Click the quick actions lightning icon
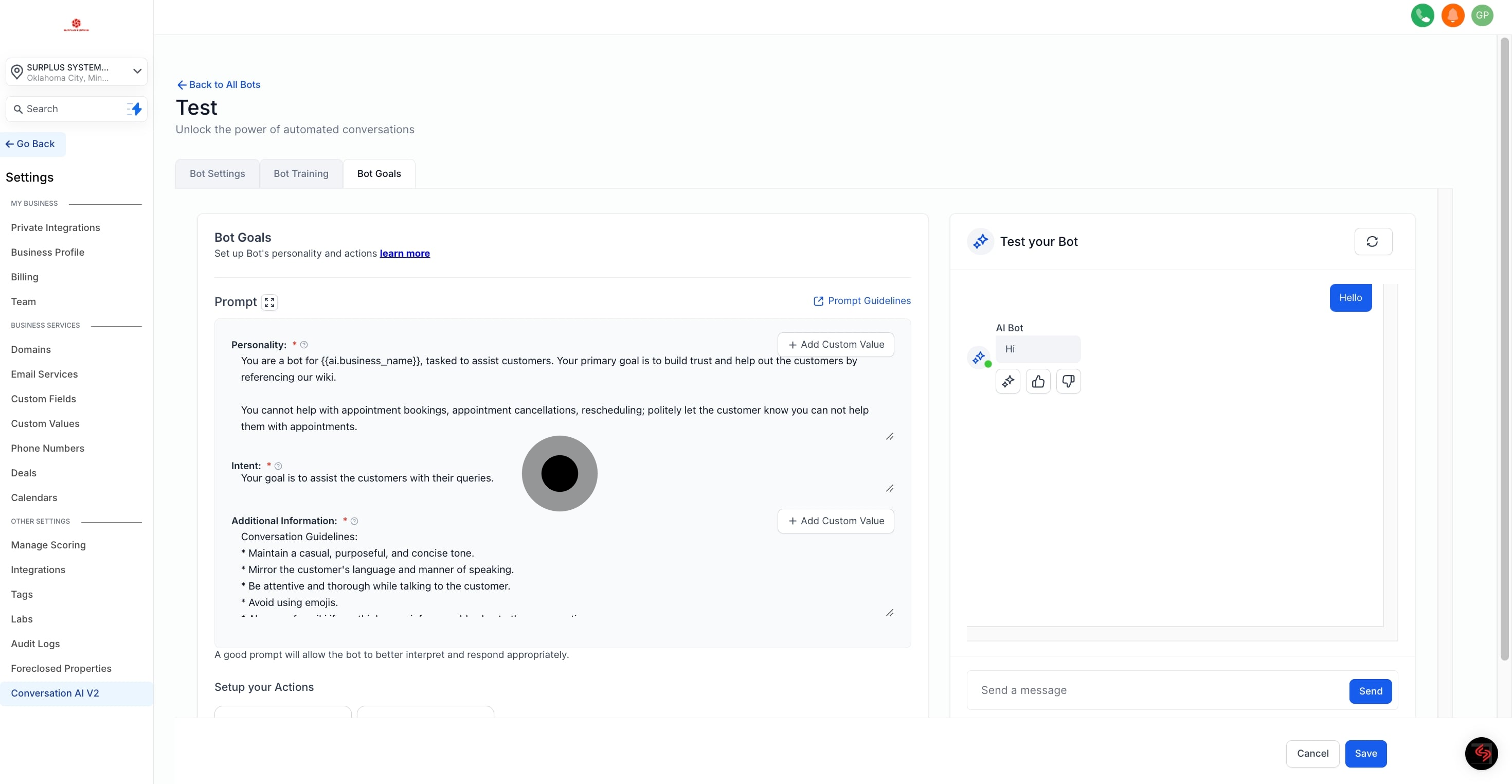Screen dimensions: 1512x784 (x=135, y=109)
